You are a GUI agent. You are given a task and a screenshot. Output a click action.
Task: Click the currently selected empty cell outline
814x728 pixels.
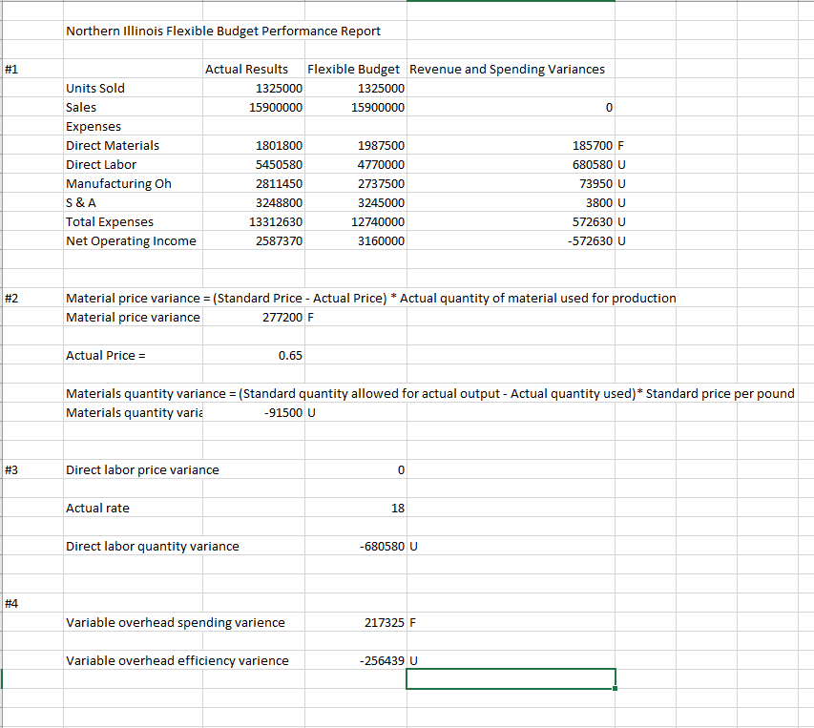[511, 678]
